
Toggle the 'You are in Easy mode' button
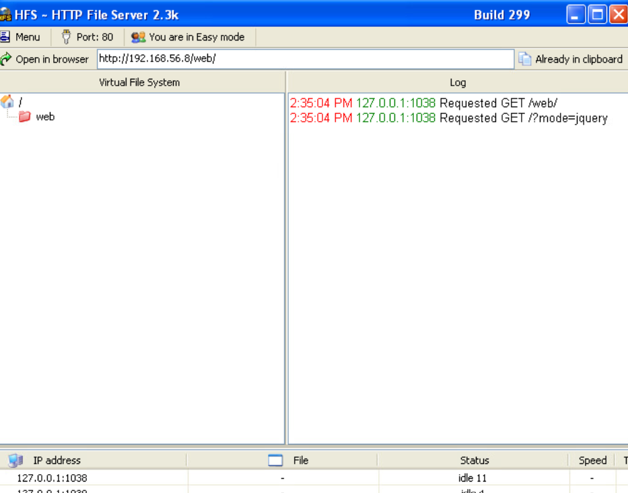tap(188, 37)
